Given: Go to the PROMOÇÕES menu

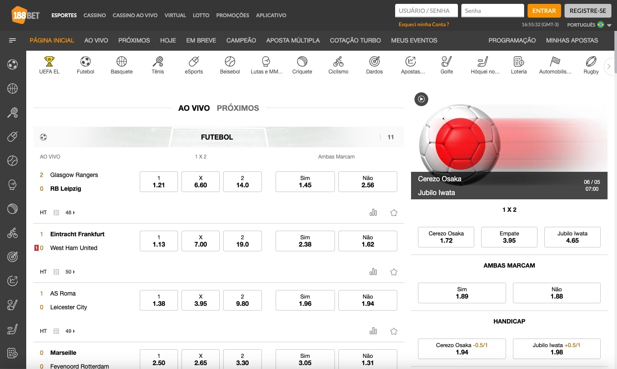Looking at the screenshot, I should [x=233, y=15].
